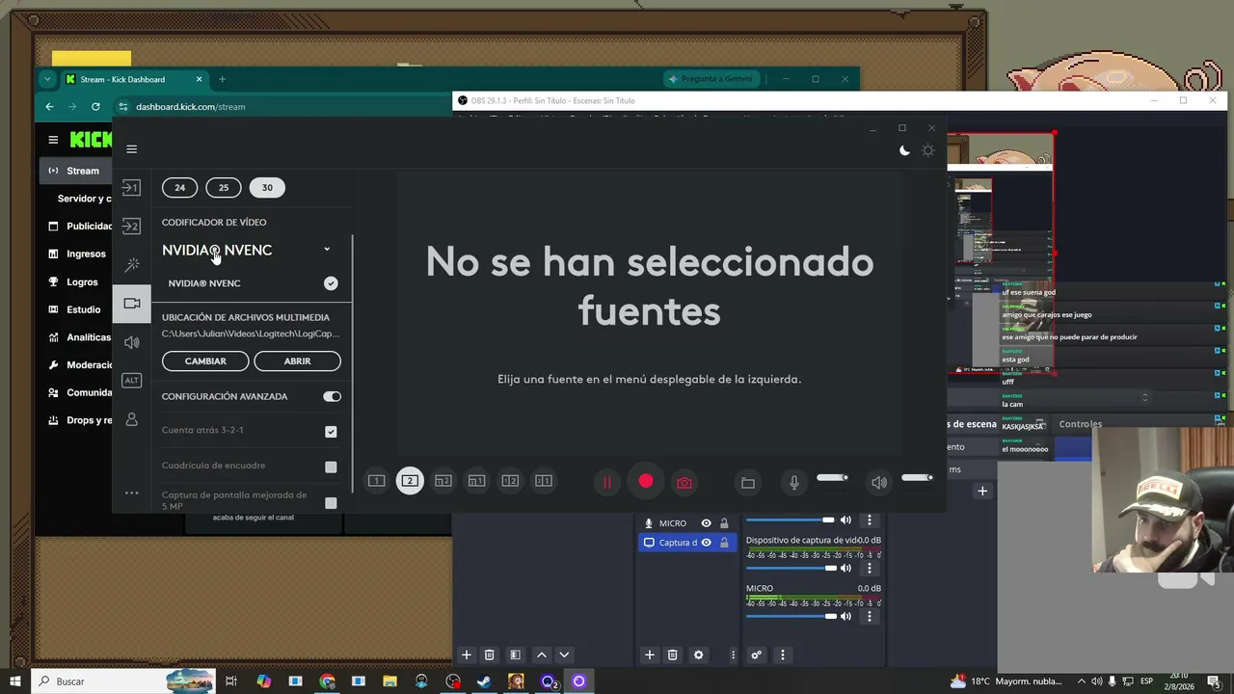Viewport: 1234px width, 694px height.
Task: Select 25 fps frame rate
Action: tap(224, 187)
